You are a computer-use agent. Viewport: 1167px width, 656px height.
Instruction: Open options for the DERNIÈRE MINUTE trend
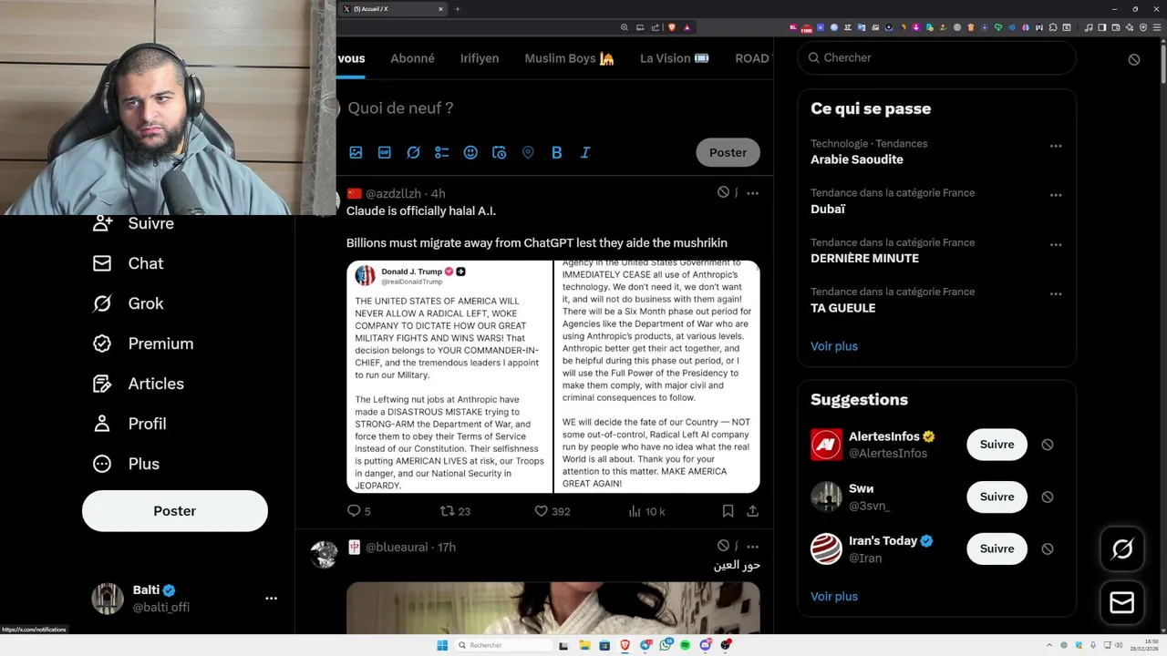pos(1056,245)
